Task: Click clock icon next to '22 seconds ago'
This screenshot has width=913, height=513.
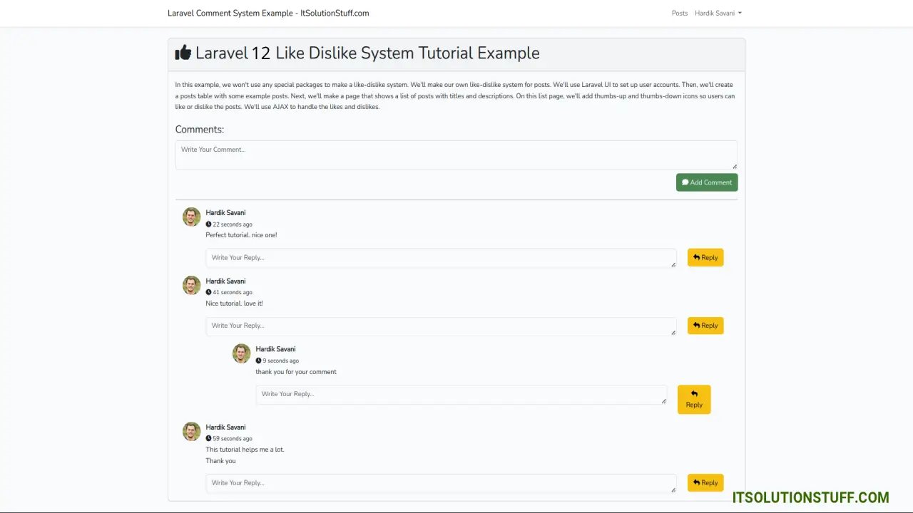Action: 208,224
